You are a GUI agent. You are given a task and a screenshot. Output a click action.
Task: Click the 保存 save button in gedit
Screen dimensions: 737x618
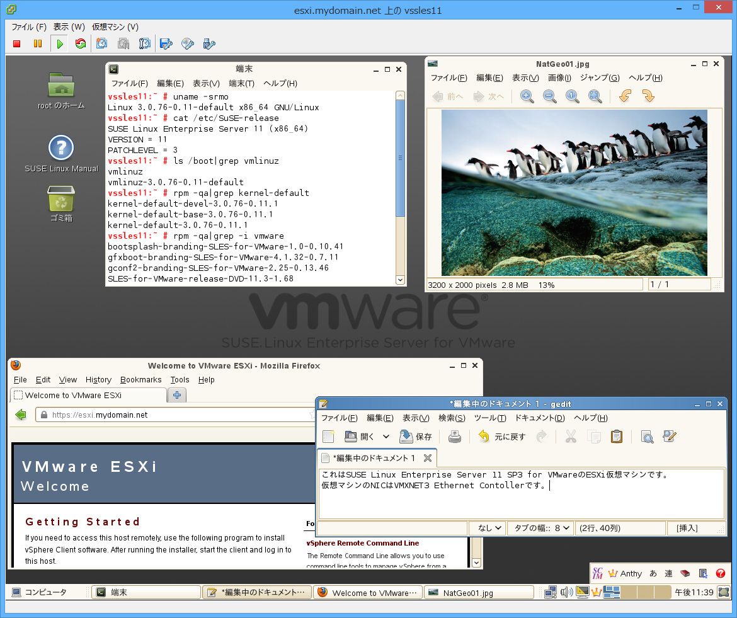[x=416, y=437]
